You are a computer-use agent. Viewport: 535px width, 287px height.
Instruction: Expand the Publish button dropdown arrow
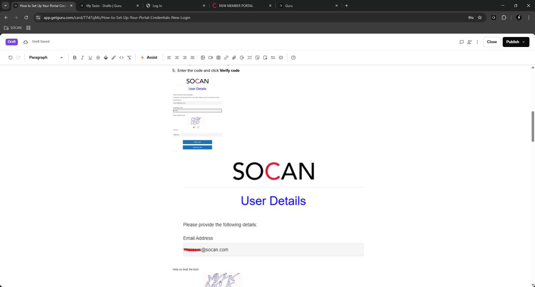pos(524,42)
